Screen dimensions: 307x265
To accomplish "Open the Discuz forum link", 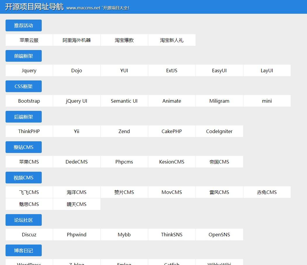I will point(29,235).
